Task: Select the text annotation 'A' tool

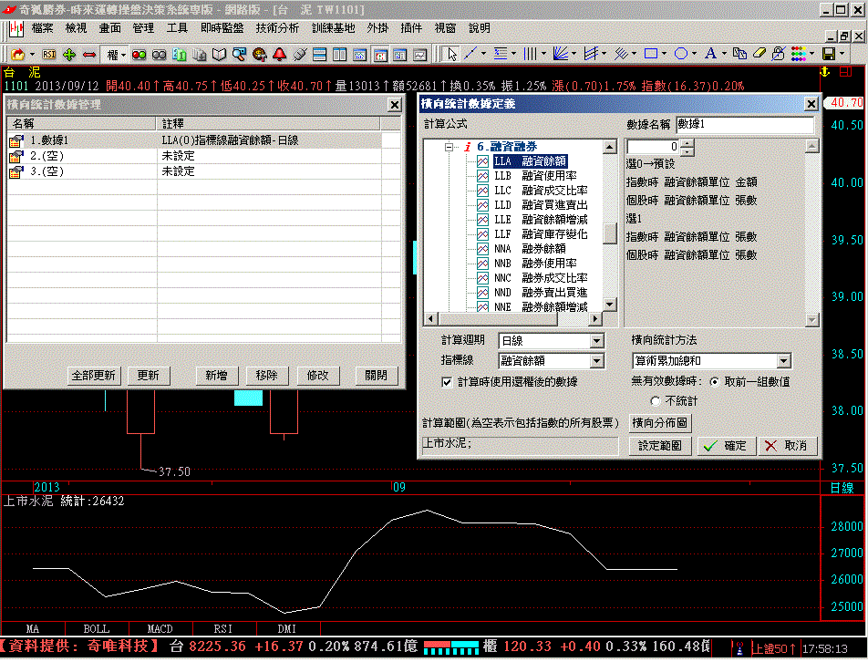Action: pos(711,54)
